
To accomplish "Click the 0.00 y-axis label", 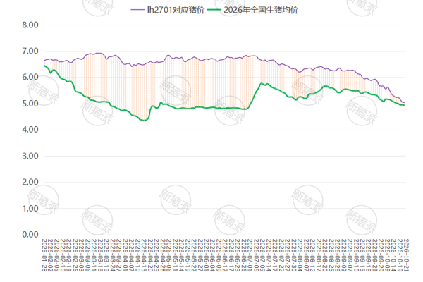I will click(x=30, y=235).
